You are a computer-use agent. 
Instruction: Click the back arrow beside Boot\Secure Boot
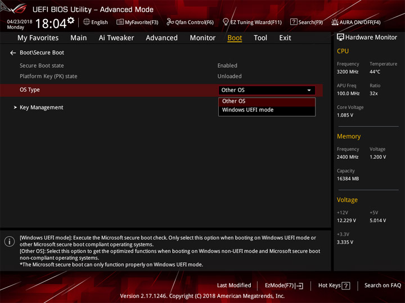pyautogui.click(x=13, y=53)
